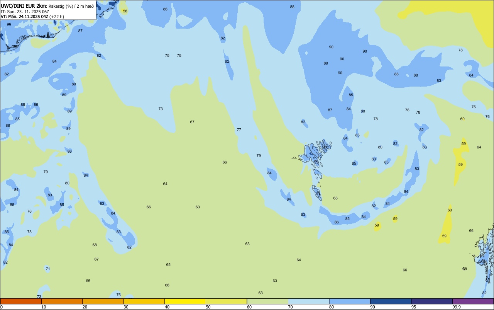Screen dimensions: 494x310
Task: Click the navy 95–99.9 legend swatch
Action: point(432,301)
